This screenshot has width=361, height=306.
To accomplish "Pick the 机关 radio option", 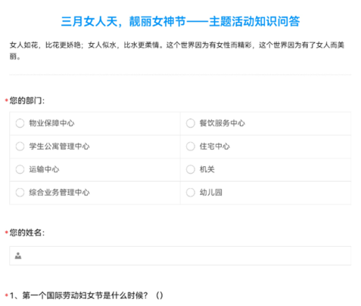I will point(190,169).
